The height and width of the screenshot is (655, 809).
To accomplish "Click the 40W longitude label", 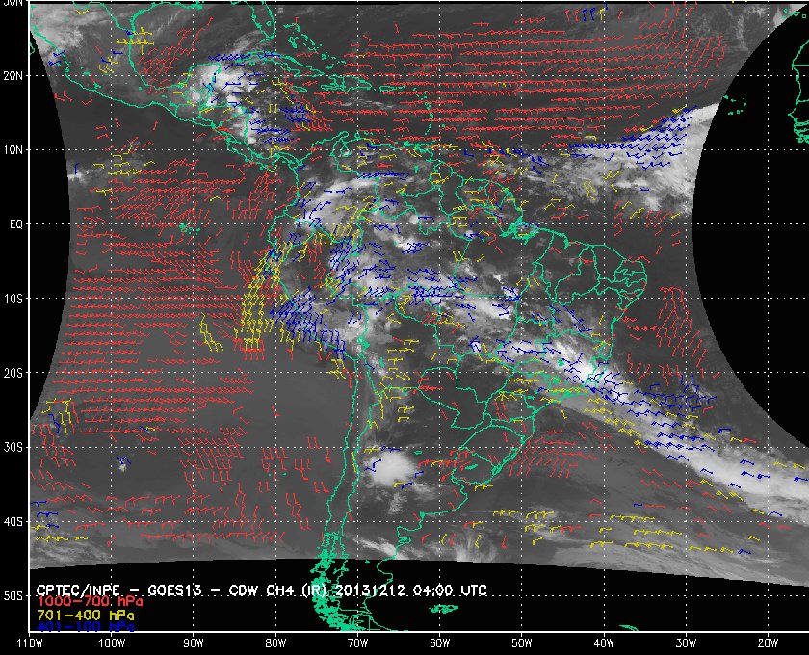I will coord(604,643).
